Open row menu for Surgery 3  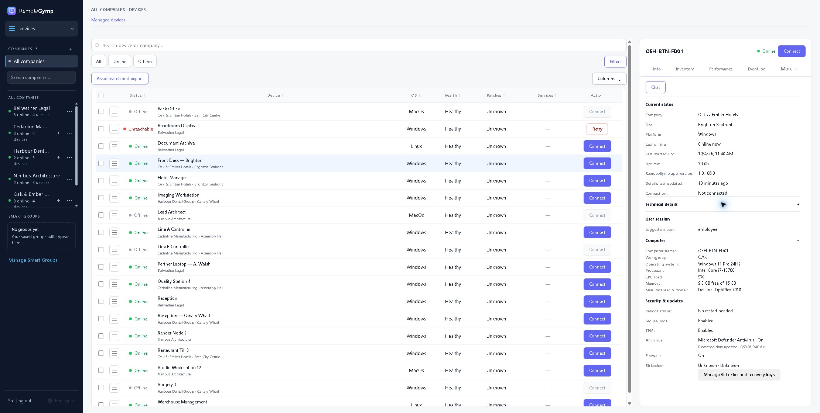(115, 388)
